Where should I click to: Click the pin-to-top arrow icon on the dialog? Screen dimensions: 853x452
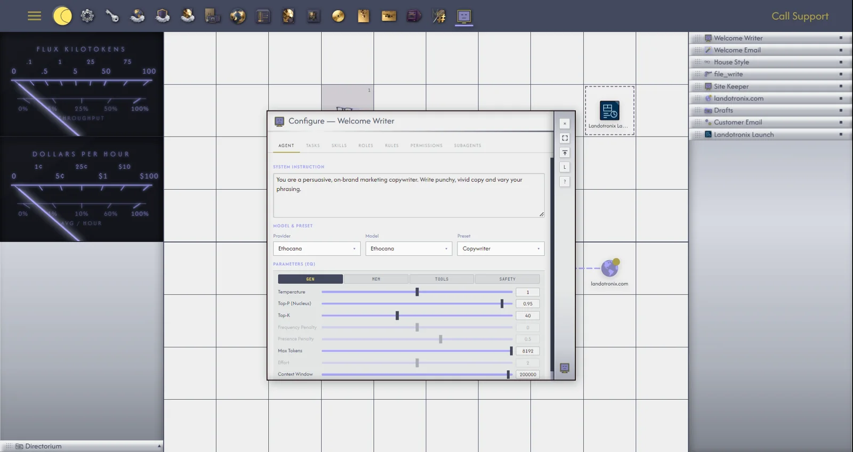point(565,152)
